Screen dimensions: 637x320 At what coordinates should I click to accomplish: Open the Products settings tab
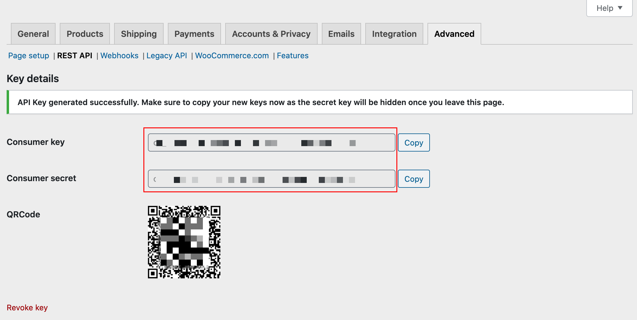pos(85,34)
